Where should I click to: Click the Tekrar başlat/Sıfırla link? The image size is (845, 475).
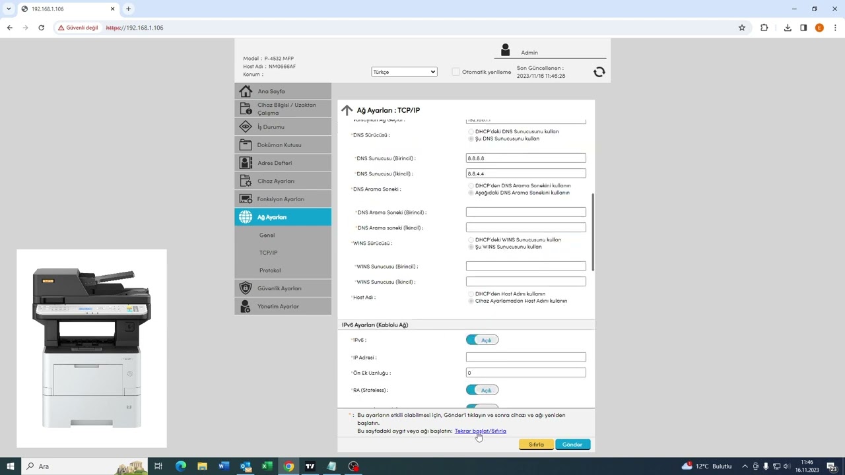(480, 431)
